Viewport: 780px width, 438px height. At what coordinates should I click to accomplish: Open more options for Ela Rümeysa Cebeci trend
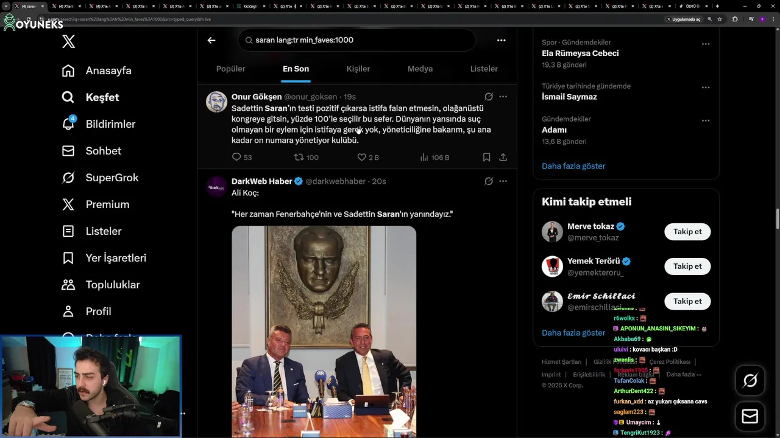706,44
